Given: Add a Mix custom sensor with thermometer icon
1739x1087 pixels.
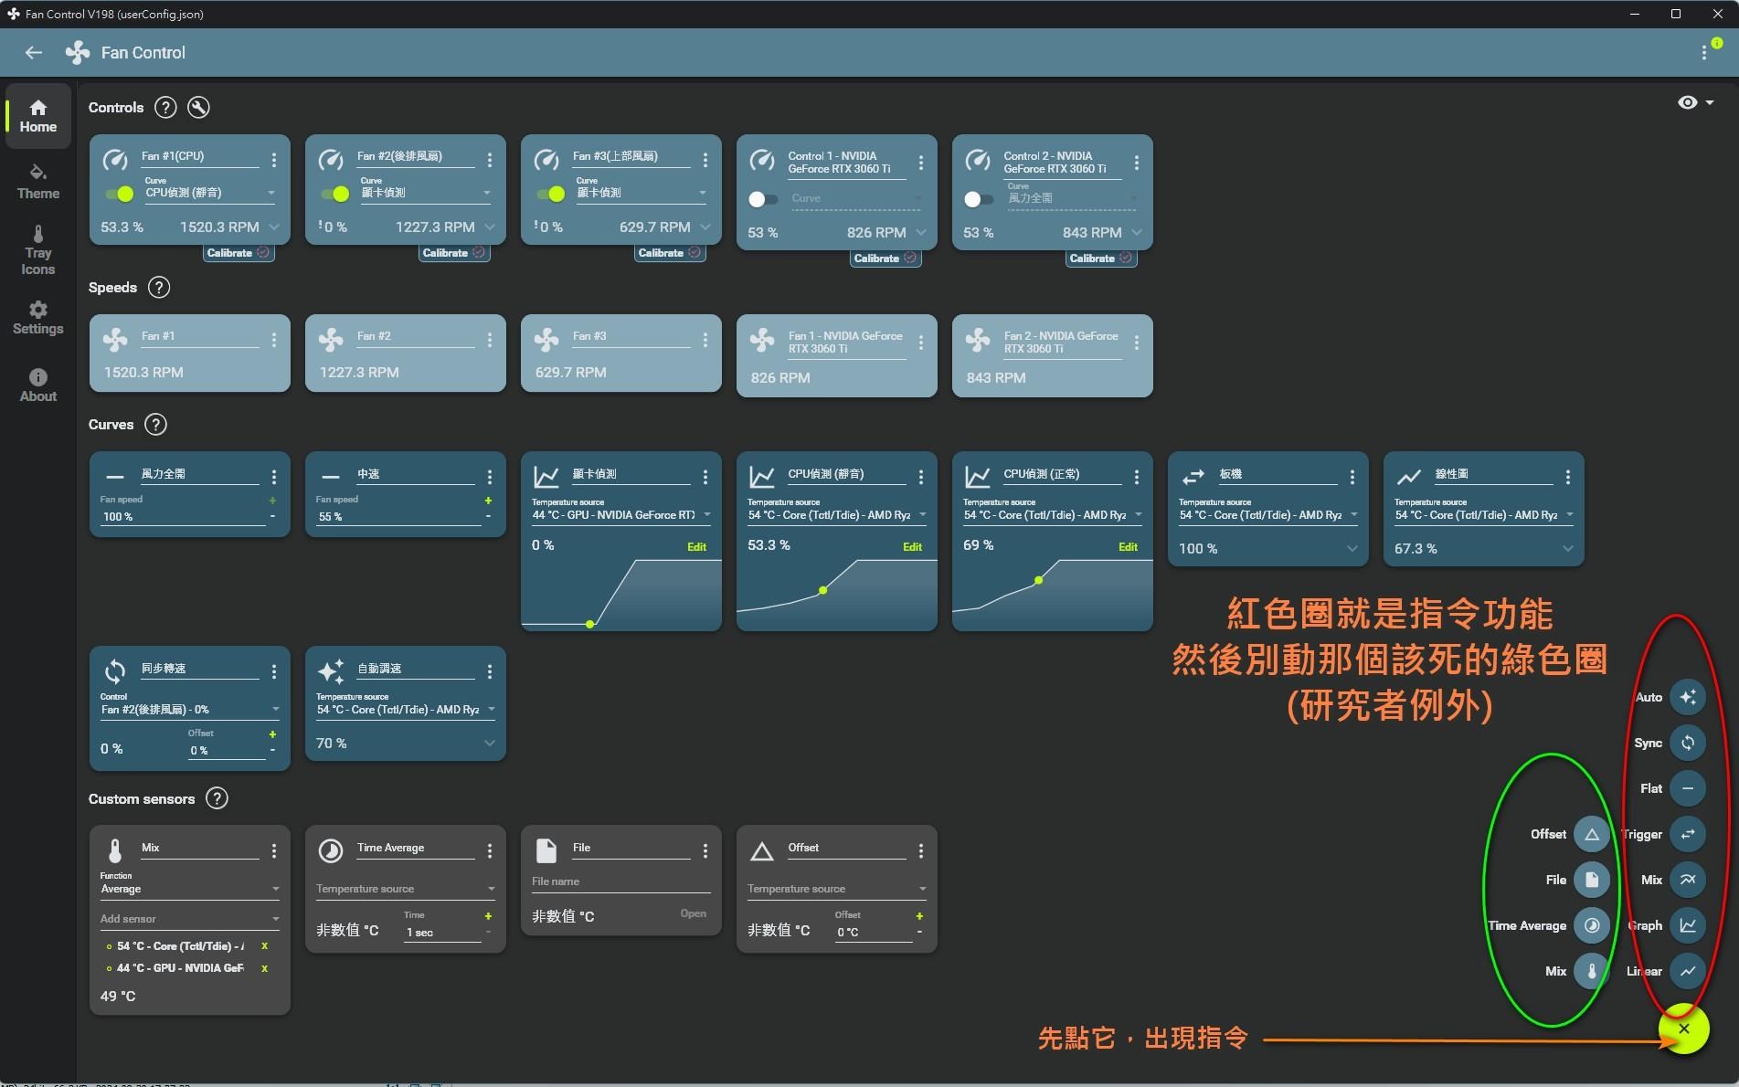Looking at the screenshot, I should (1591, 971).
